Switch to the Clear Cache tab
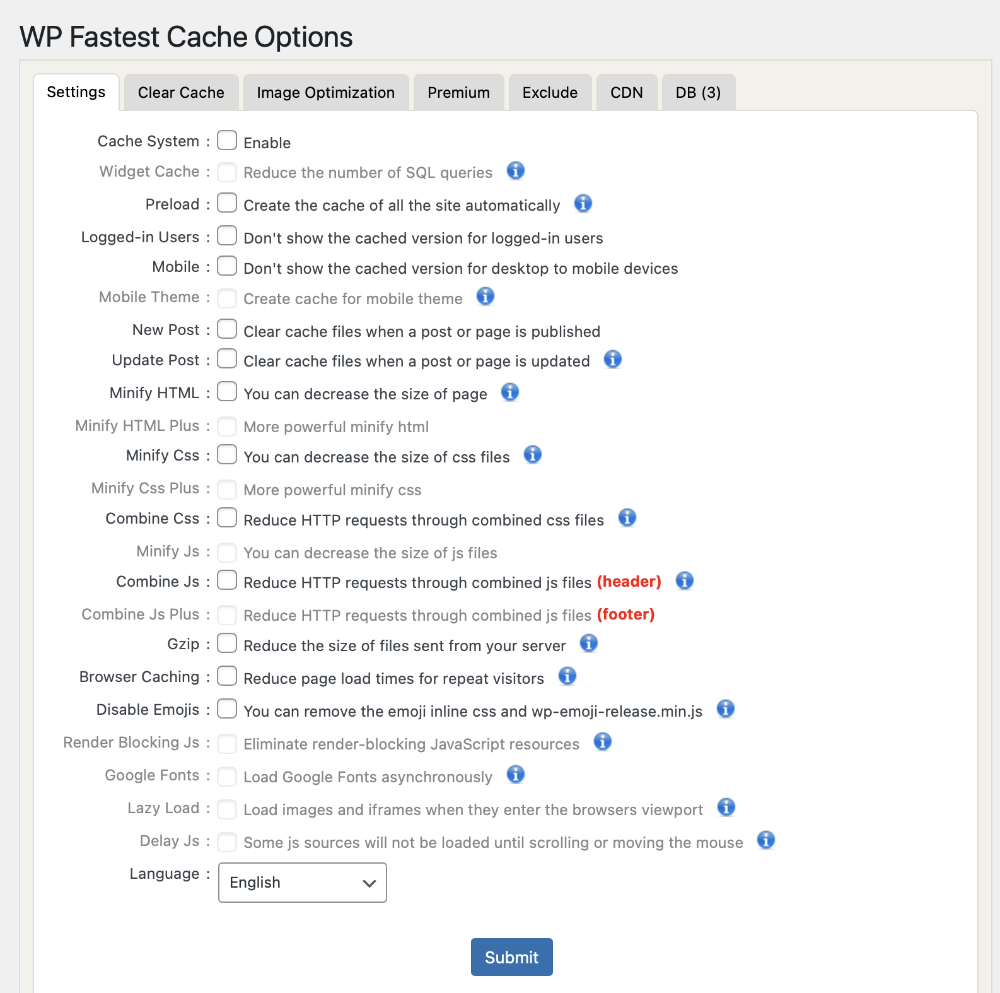The height and width of the screenshot is (993, 1000). [181, 93]
